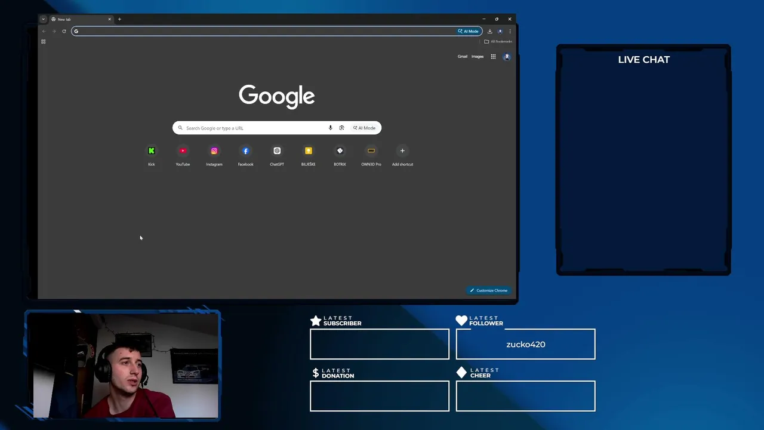Start voice search with microphone icon

coord(330,128)
